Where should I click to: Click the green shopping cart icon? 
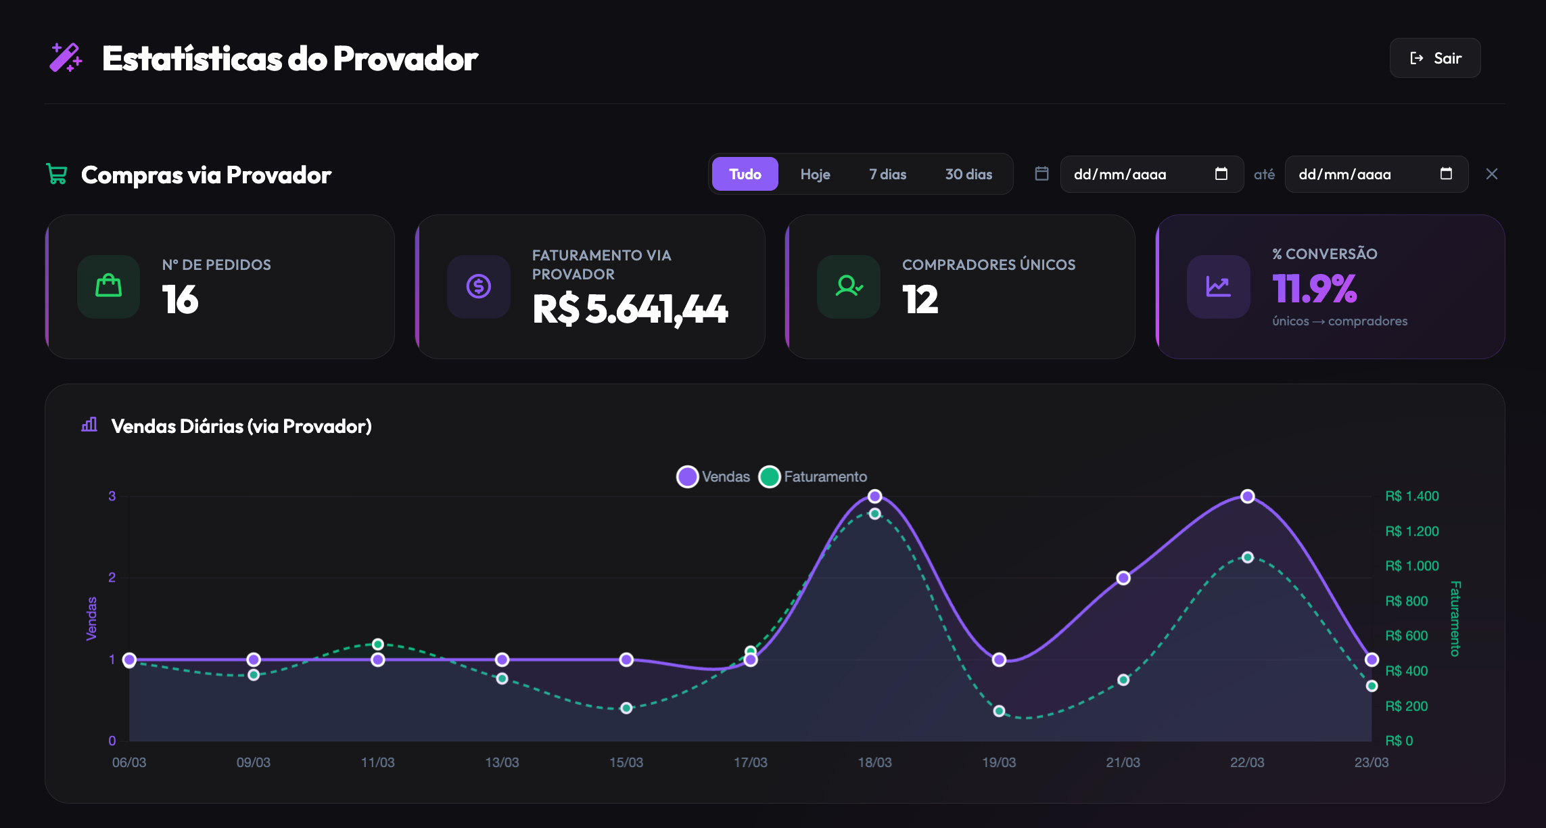(57, 175)
